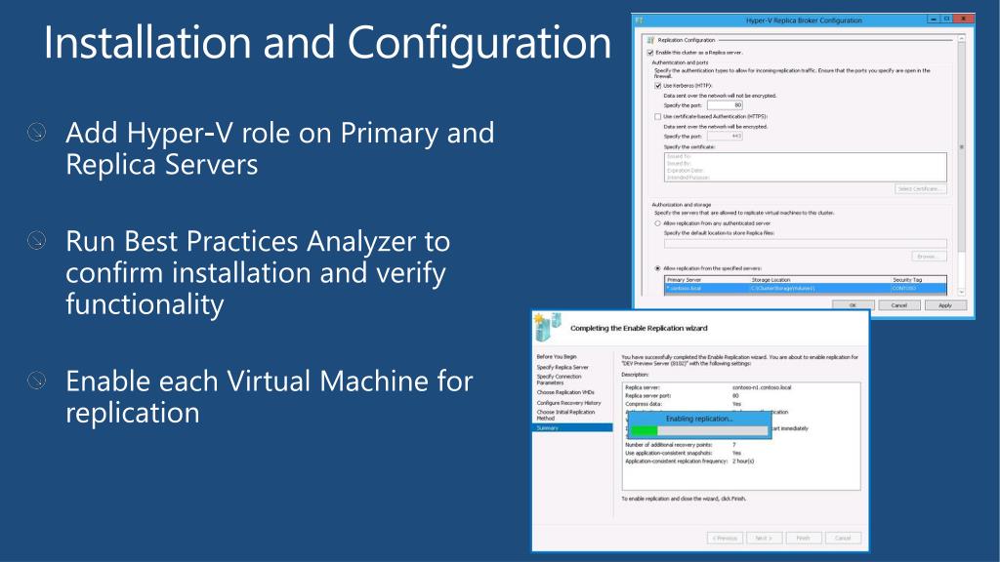
Task: Click the bullet icon beside Run Best Practices
Action: click(35, 240)
